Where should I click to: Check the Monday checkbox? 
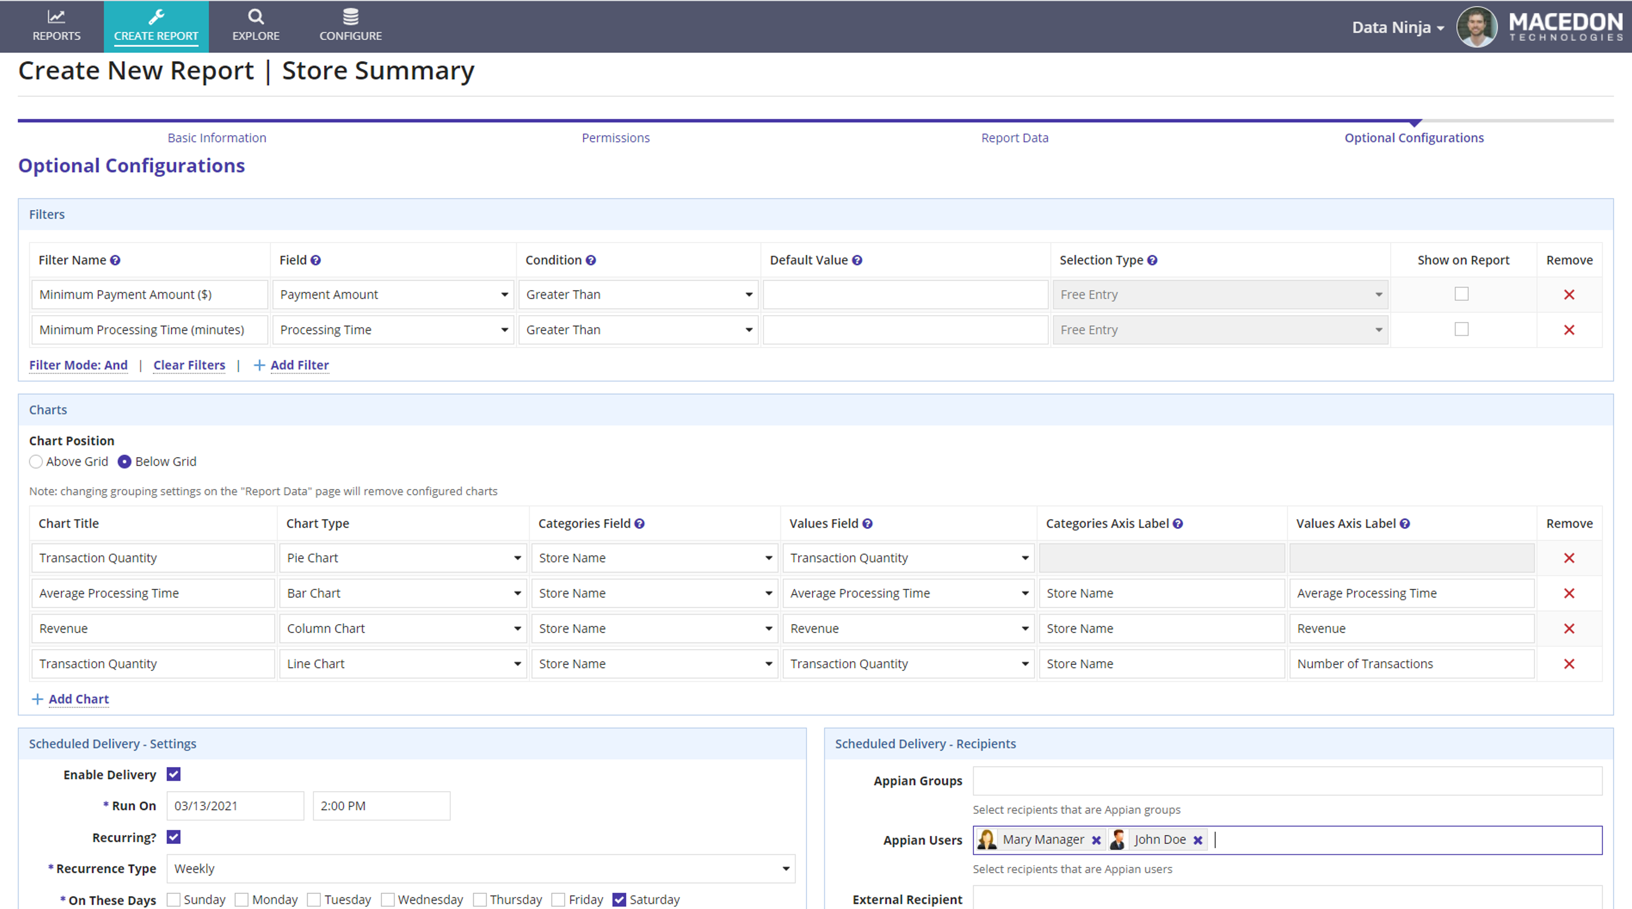241,900
